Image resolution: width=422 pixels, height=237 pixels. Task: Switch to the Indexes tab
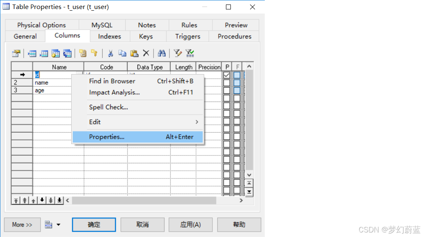109,36
